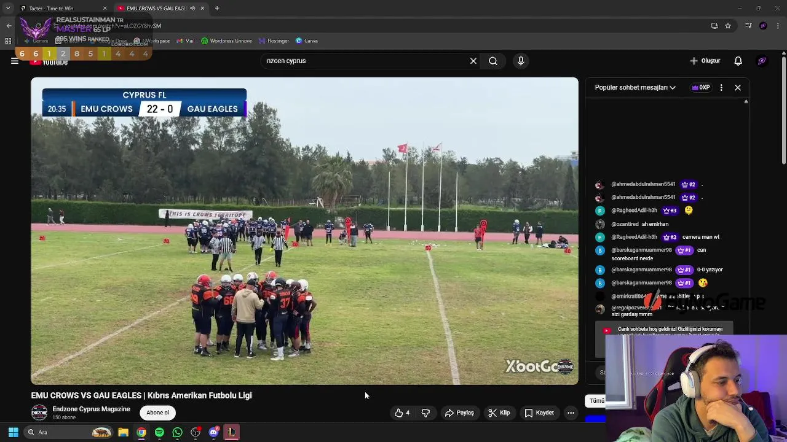787x442 pixels.
Task: Open a new browser tab
Action: [x=217, y=8]
